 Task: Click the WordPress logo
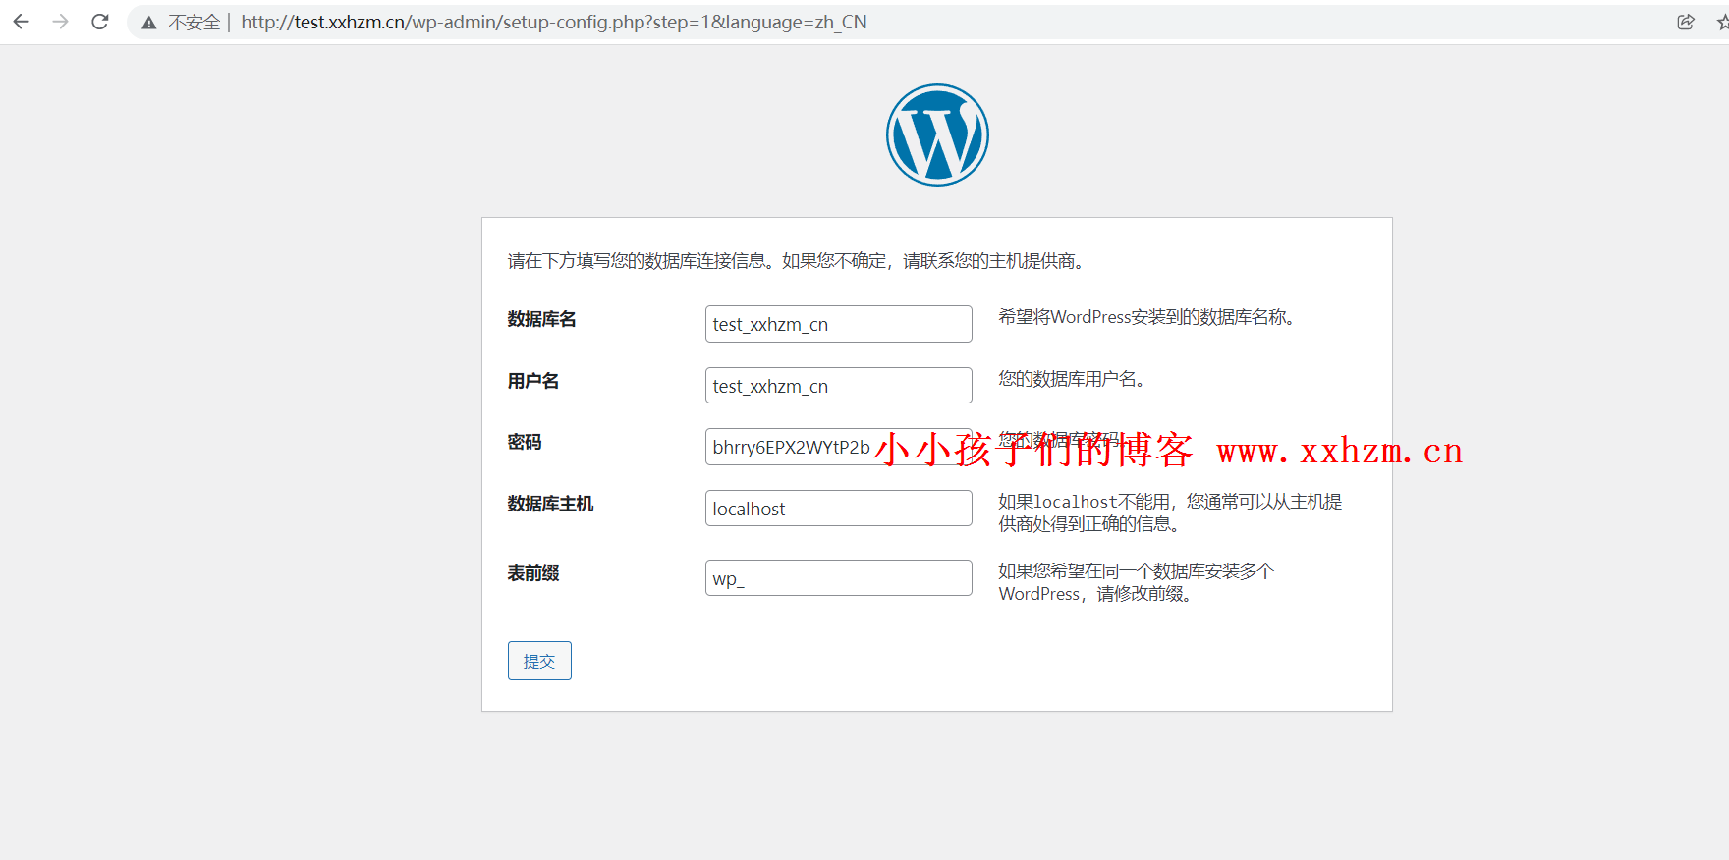click(x=937, y=134)
